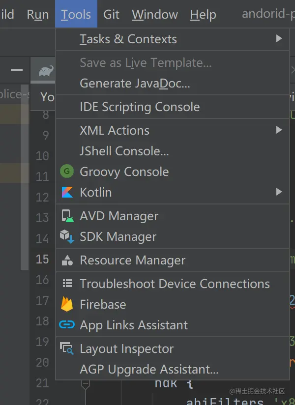The height and width of the screenshot is (405, 295).
Task: Expand the Kotlin submenu arrow
Action: click(279, 192)
